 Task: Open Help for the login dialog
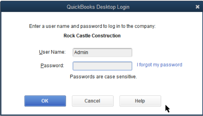click(140, 101)
